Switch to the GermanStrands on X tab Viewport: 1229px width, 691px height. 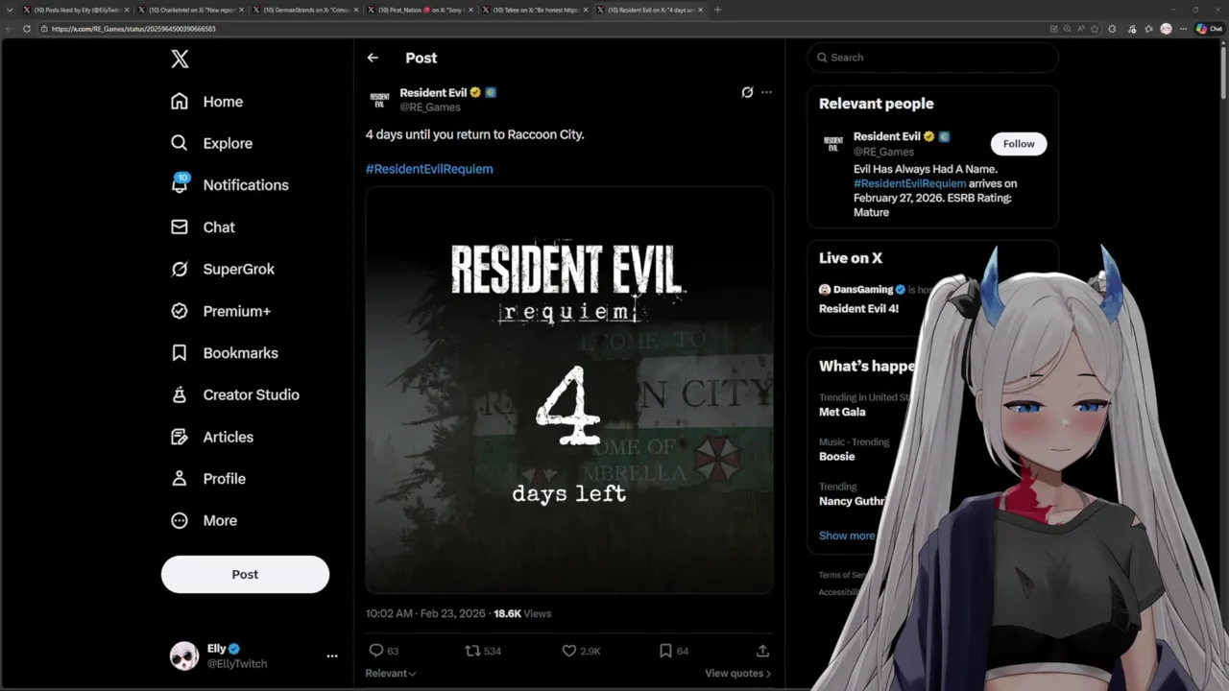pos(305,10)
